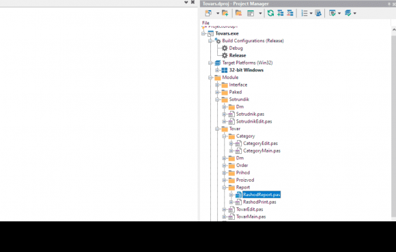Click the File column header
The width and height of the screenshot is (396, 252).
(206, 23)
